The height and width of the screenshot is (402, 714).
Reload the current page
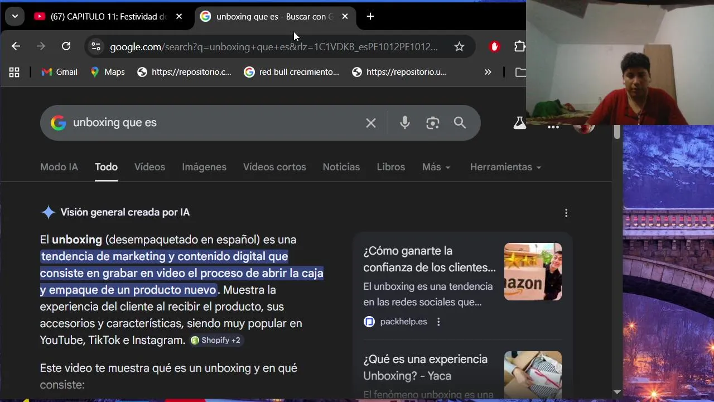tap(66, 46)
